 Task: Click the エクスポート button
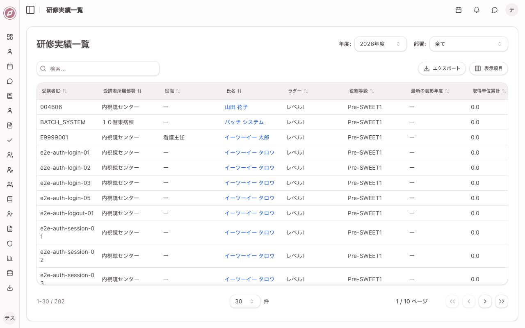[442, 68]
